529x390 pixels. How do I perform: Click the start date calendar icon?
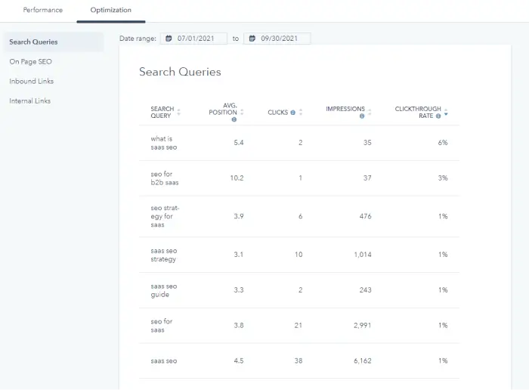pyautogui.click(x=169, y=39)
